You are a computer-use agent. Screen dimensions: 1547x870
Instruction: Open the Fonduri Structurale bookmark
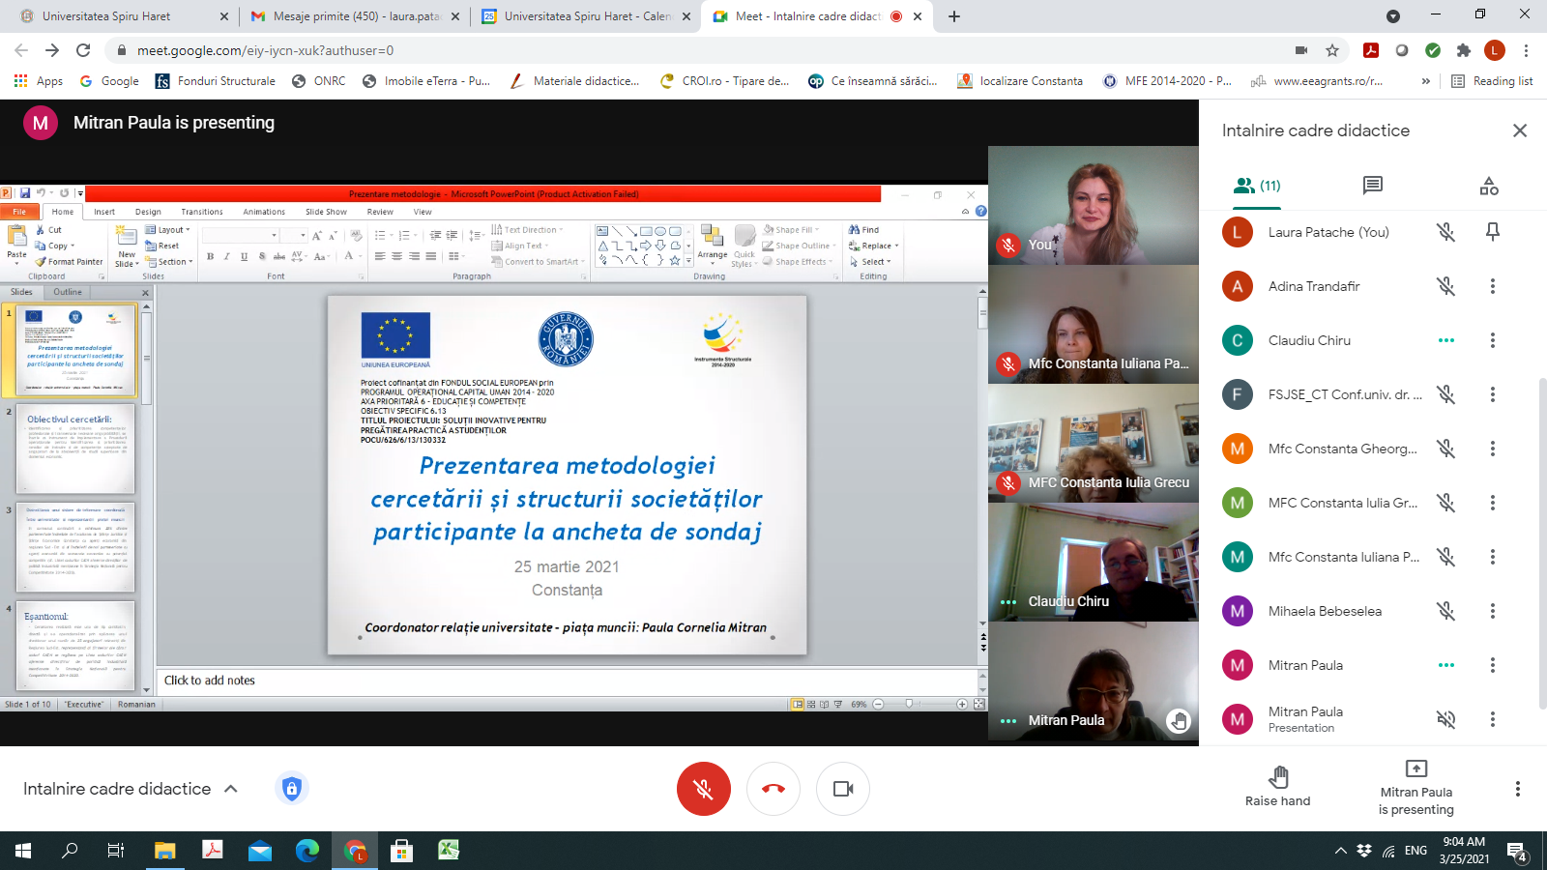coord(216,81)
